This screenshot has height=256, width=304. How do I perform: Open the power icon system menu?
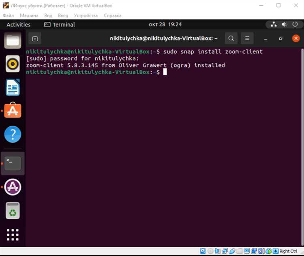click(x=295, y=24)
